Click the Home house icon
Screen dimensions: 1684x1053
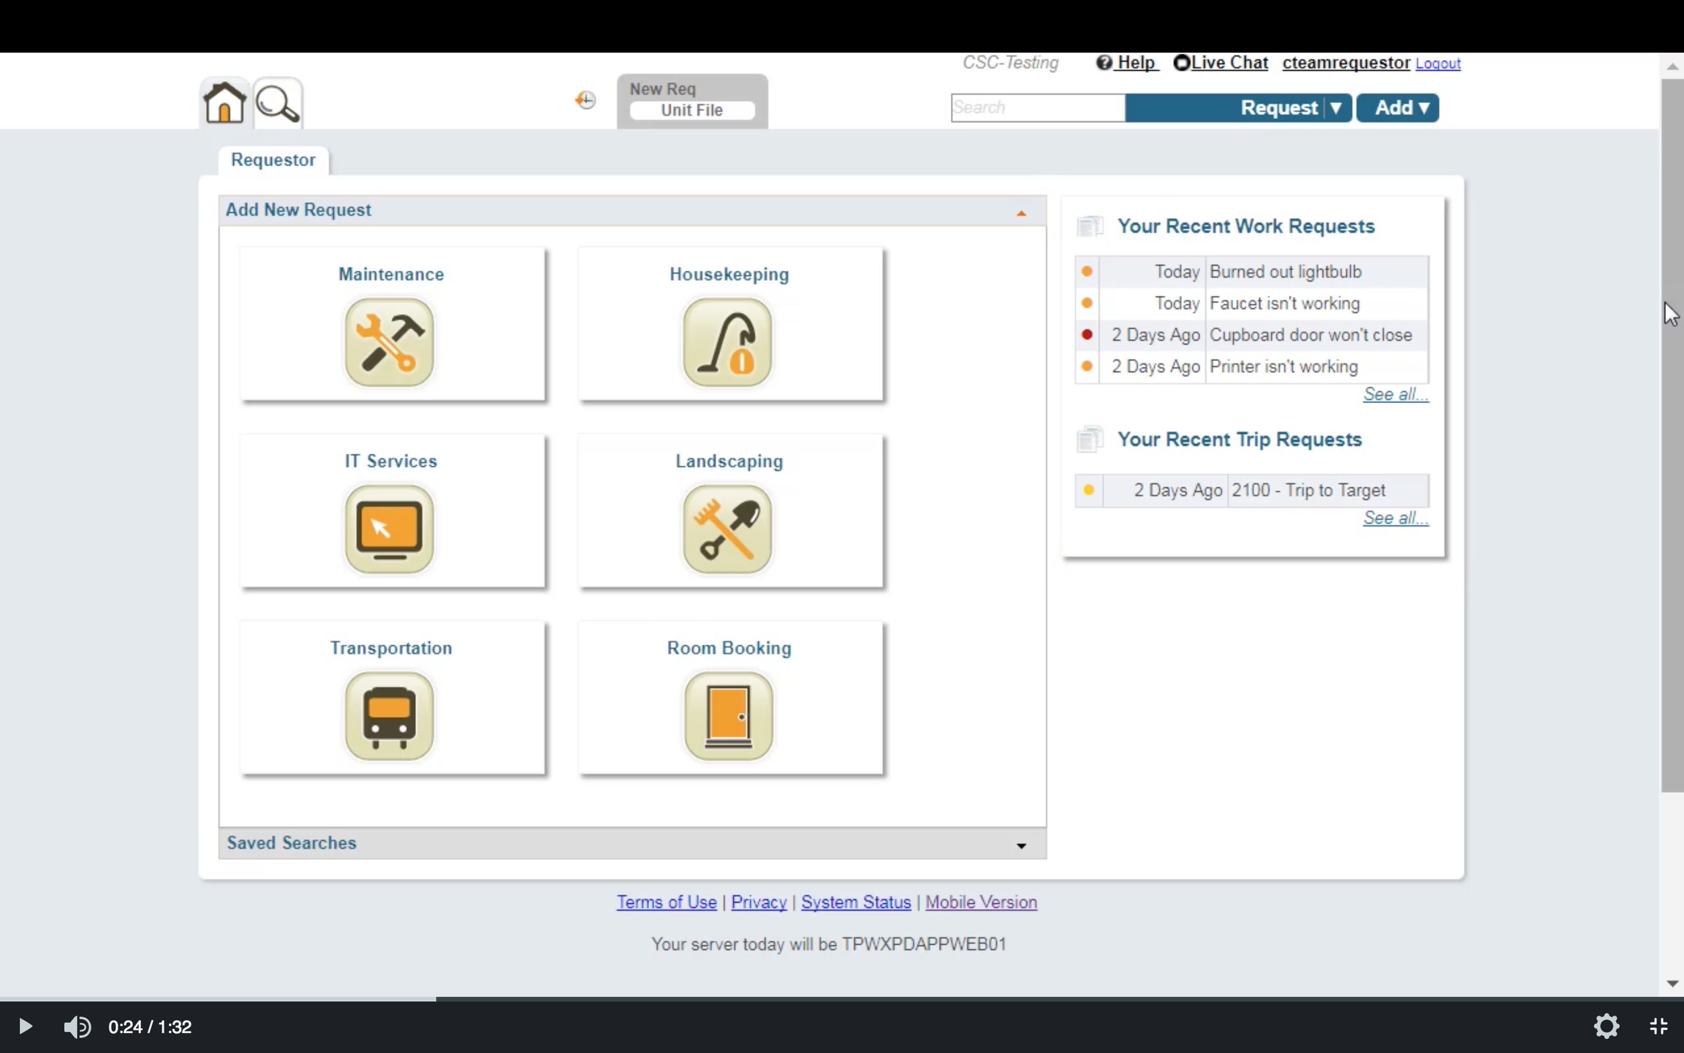224,102
